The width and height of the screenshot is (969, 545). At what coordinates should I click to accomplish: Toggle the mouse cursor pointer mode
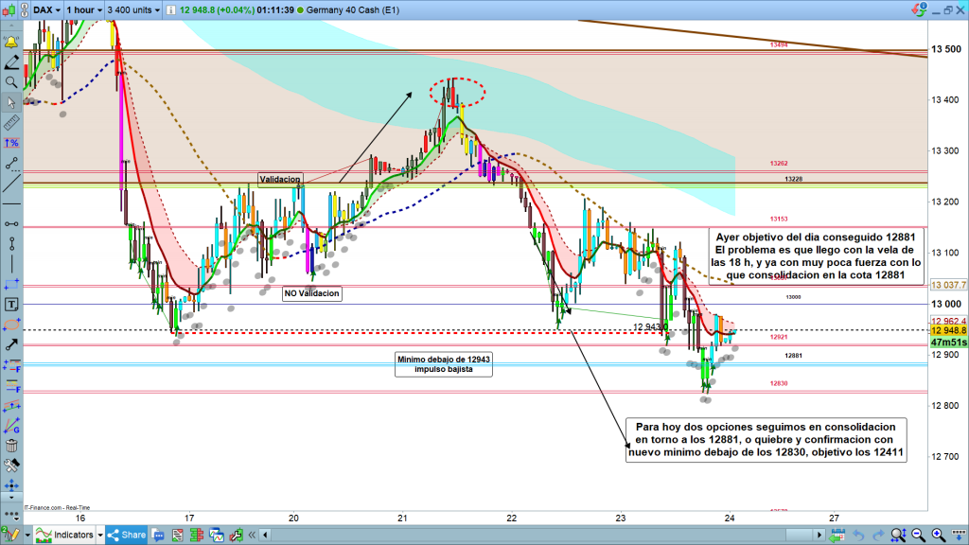(x=10, y=102)
